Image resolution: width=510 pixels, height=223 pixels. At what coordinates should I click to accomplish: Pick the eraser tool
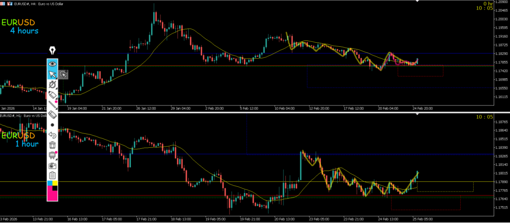[x=52, y=115]
